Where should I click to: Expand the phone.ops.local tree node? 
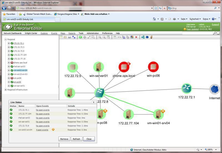coord(9,62)
